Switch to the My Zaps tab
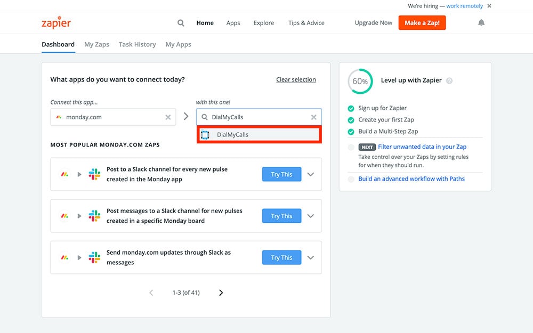533x333 pixels. point(96,45)
